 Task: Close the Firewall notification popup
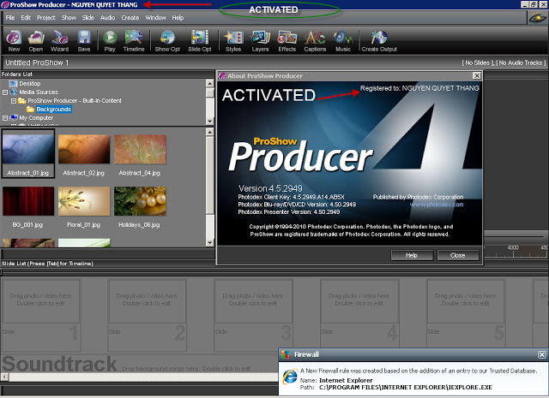click(x=541, y=354)
